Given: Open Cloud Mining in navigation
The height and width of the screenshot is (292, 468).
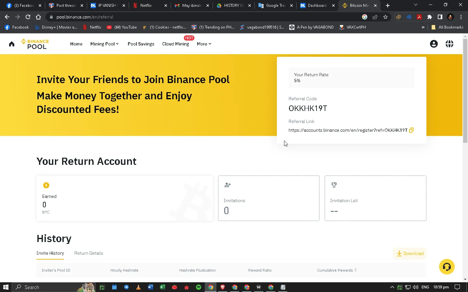Looking at the screenshot, I should (x=175, y=44).
